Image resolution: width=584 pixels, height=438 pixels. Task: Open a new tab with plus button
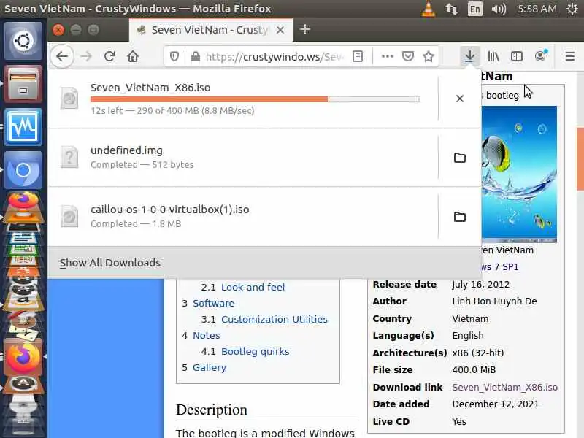[x=304, y=29]
